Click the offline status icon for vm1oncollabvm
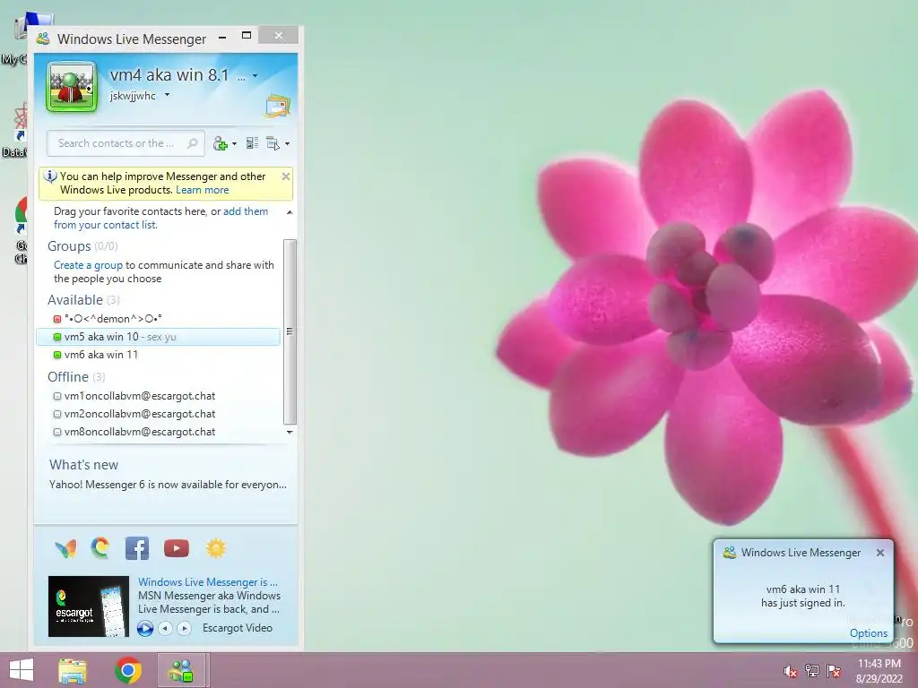Screen dimensions: 918x688 tap(56, 396)
